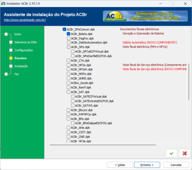Go to the Início wizard step
This screenshot has height=170, width=192.
pyautogui.click(x=18, y=34)
